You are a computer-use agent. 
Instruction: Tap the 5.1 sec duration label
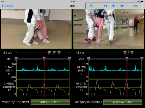click(x=8, y=53)
